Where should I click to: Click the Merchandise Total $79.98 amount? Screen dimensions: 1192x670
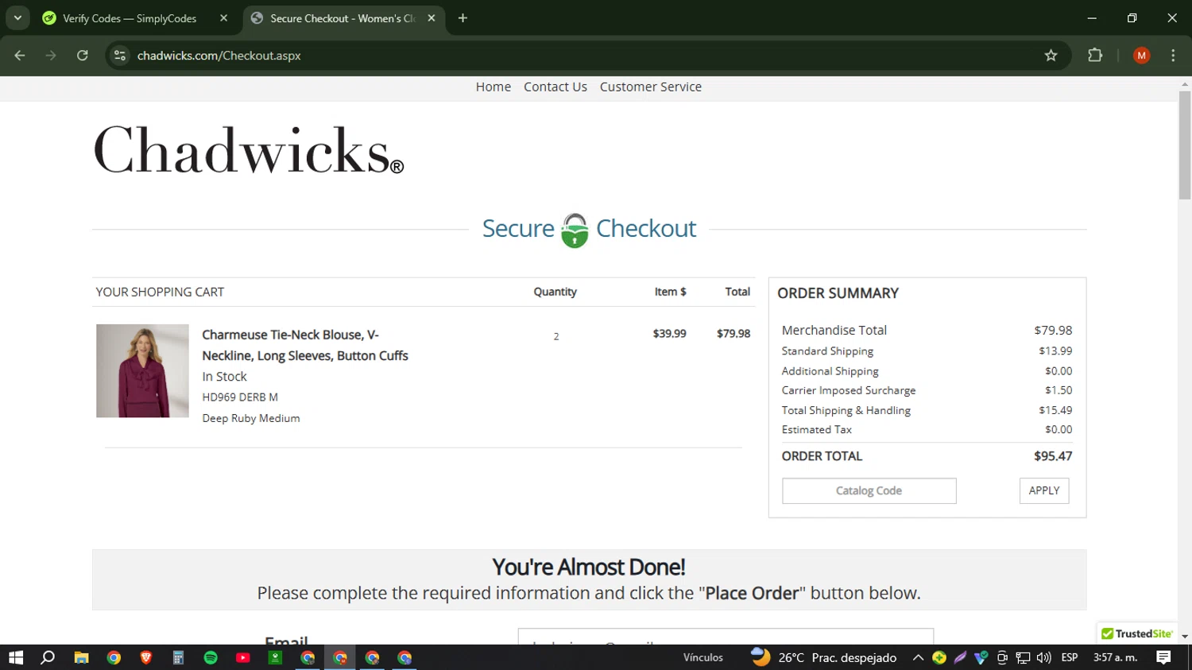pos(1053,330)
